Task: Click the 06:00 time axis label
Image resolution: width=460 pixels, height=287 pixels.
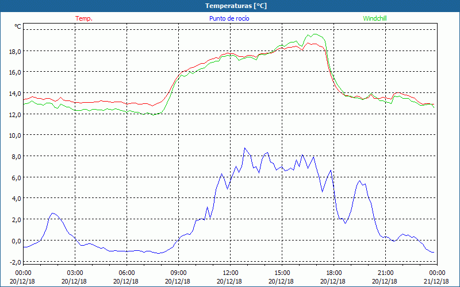Action: coord(126,273)
